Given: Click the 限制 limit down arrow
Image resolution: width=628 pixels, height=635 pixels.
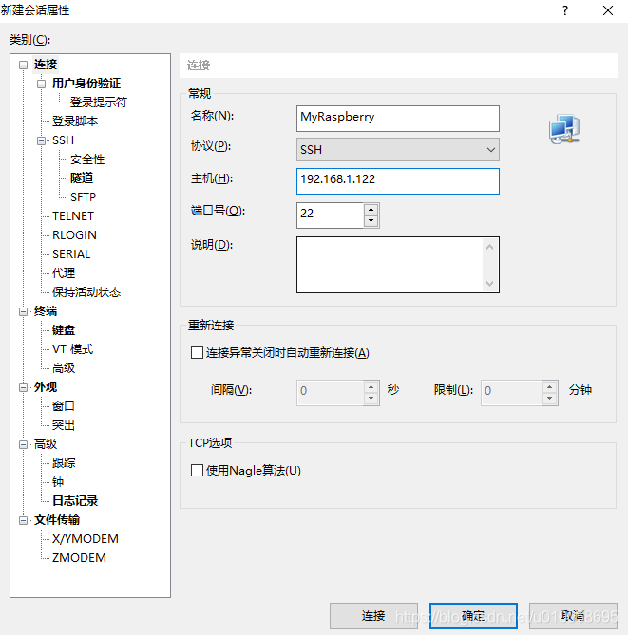Looking at the screenshot, I should coord(549,399).
